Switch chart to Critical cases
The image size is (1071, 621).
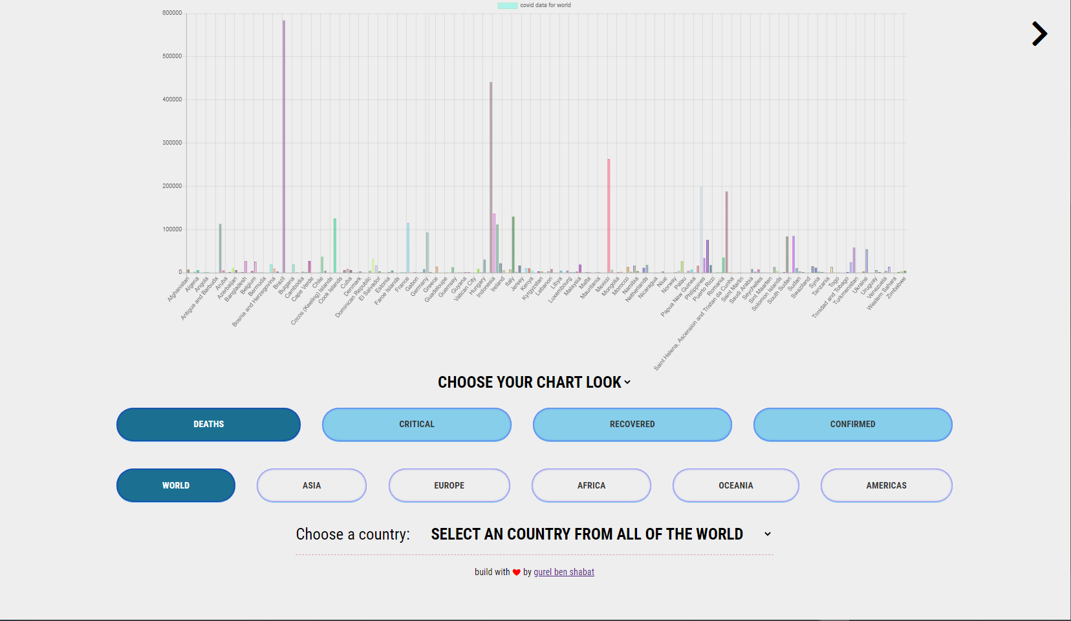[x=416, y=425]
